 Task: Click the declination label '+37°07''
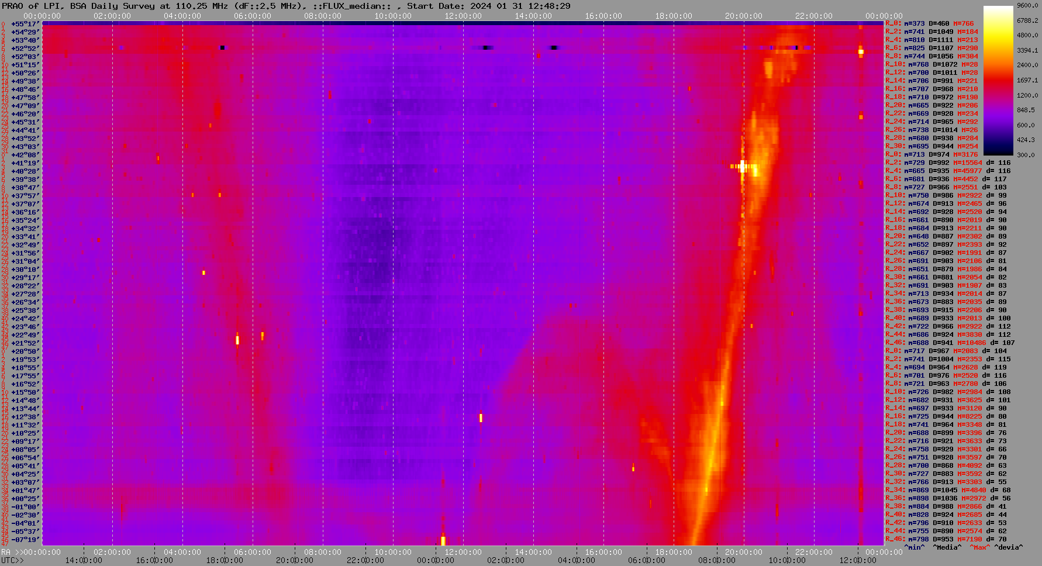pos(25,204)
